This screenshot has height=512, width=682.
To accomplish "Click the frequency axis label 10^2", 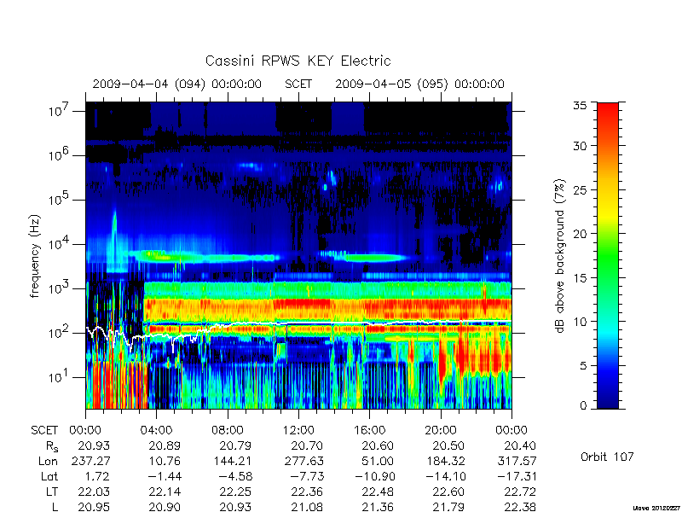I will (x=57, y=332).
